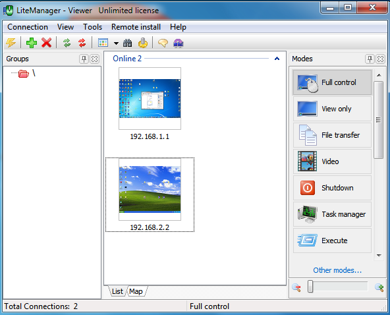This screenshot has width=390, height=315.
Task: Open the Connection menu
Action: (28, 27)
